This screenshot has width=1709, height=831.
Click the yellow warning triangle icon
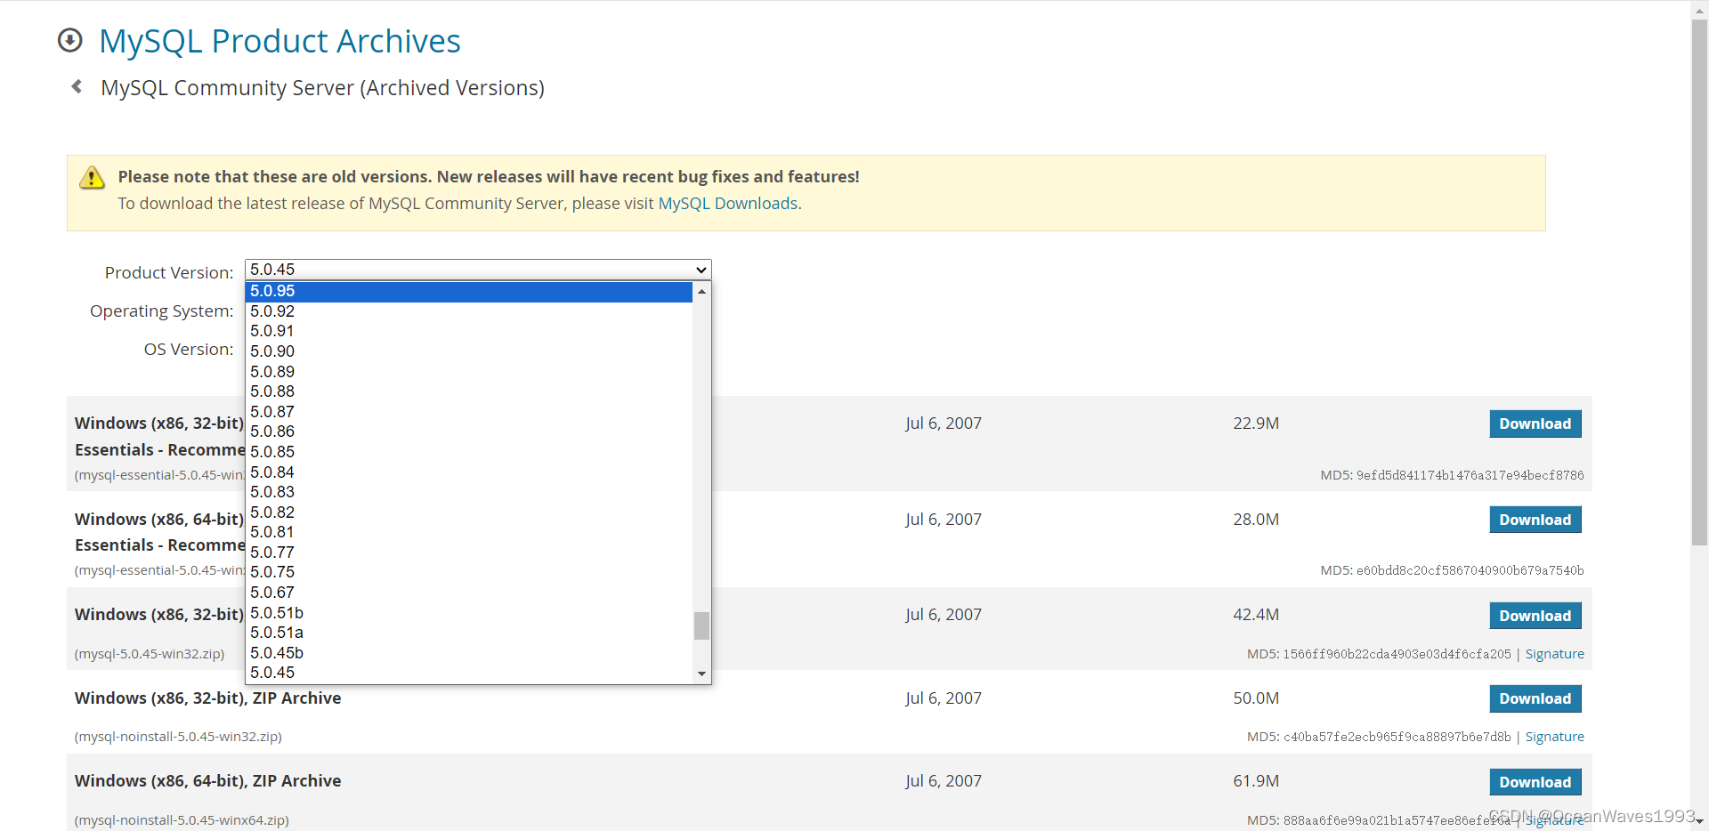pos(92,178)
